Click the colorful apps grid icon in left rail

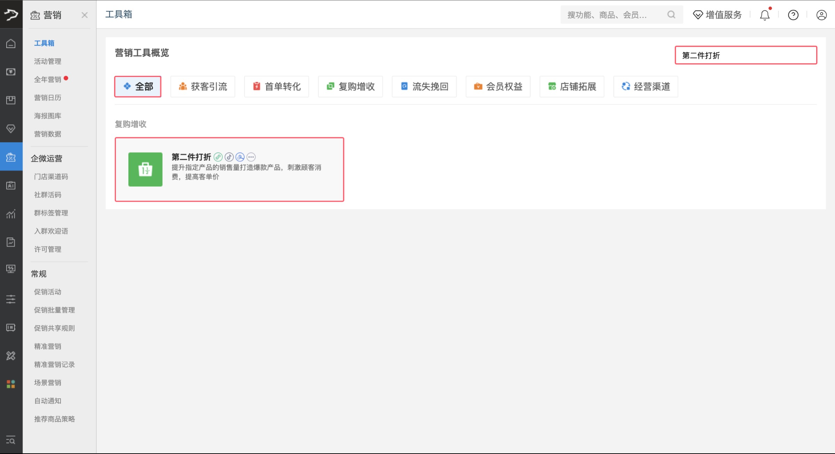pos(11,384)
